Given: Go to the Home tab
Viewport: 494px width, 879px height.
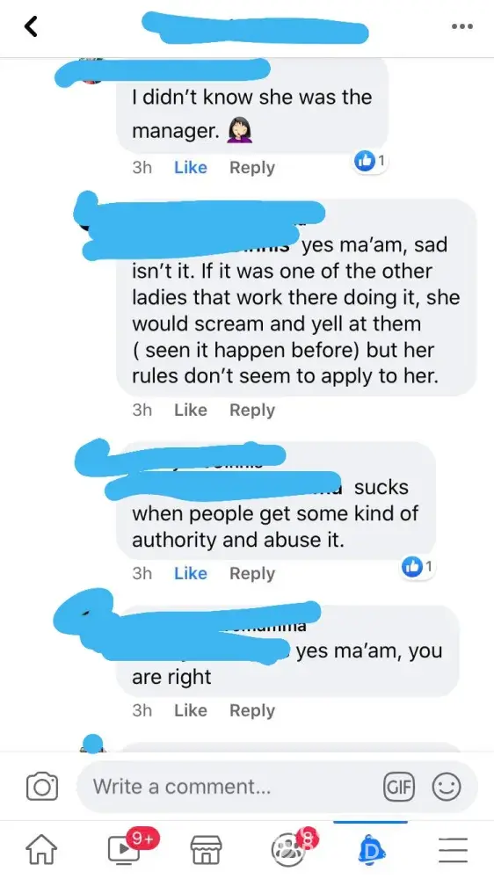Looking at the screenshot, I should (x=42, y=849).
